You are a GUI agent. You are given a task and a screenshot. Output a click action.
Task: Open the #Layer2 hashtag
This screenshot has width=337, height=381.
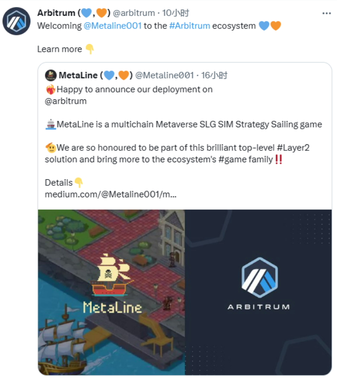(293, 148)
